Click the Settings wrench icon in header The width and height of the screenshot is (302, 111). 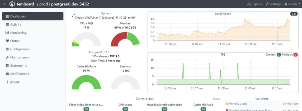tap(267, 4)
